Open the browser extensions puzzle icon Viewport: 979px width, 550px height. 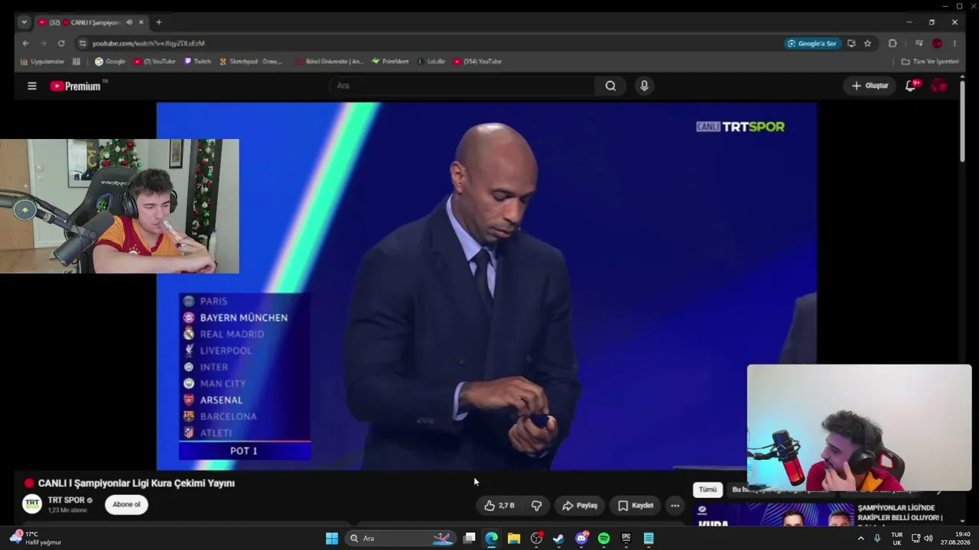892,44
